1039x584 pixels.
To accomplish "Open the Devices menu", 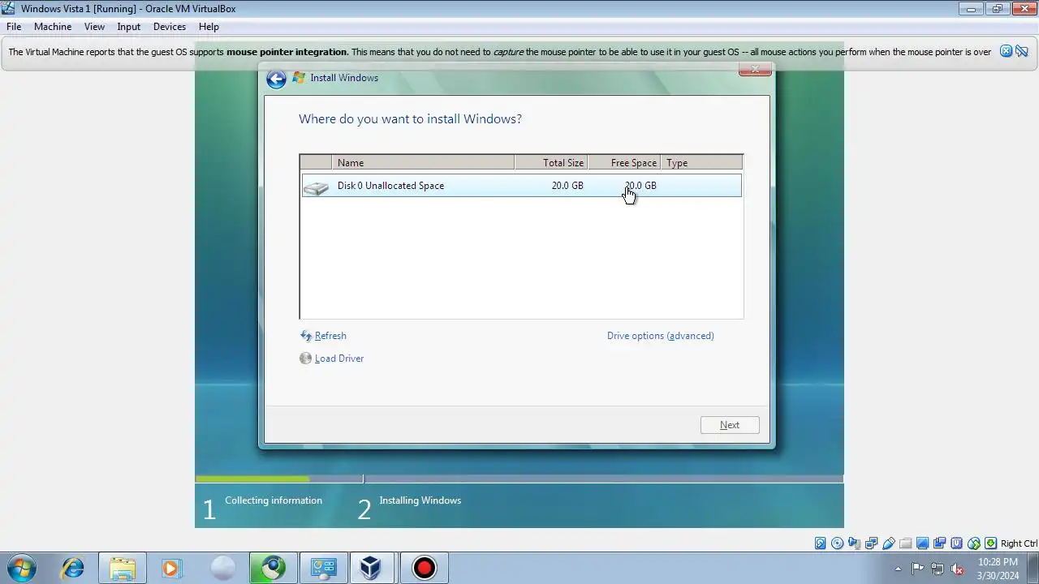I will pos(170,27).
